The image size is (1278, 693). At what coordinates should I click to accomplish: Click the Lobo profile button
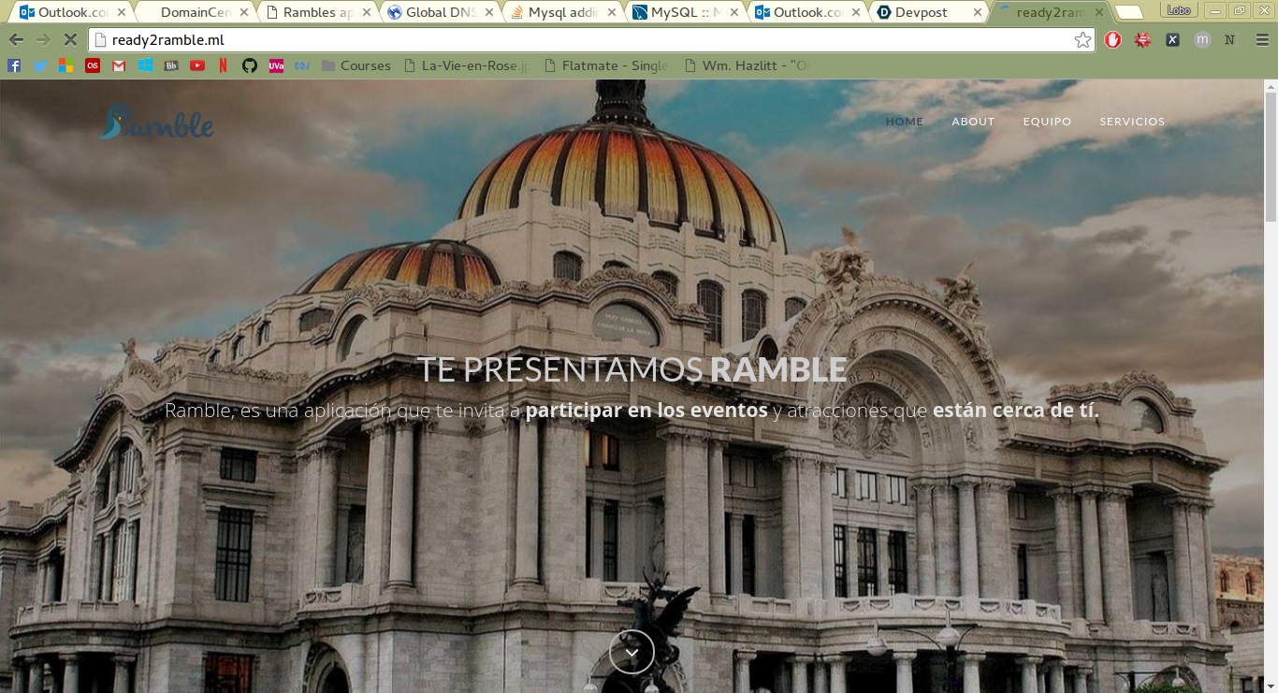point(1179,10)
